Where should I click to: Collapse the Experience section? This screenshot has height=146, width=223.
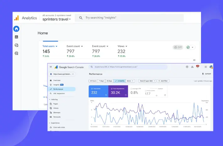(x=50, y=123)
